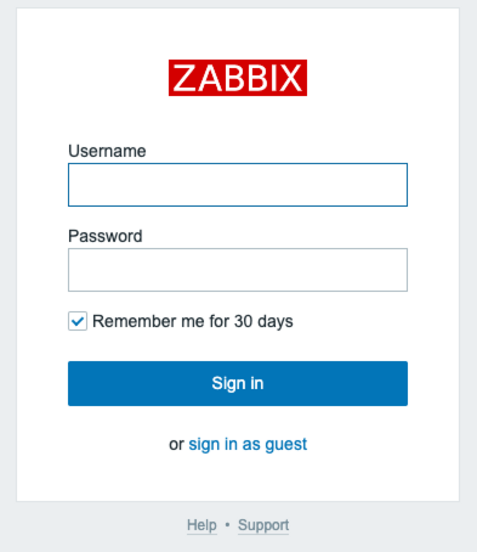The image size is (477, 552).
Task: Open the Support link in footer
Action: 263,525
